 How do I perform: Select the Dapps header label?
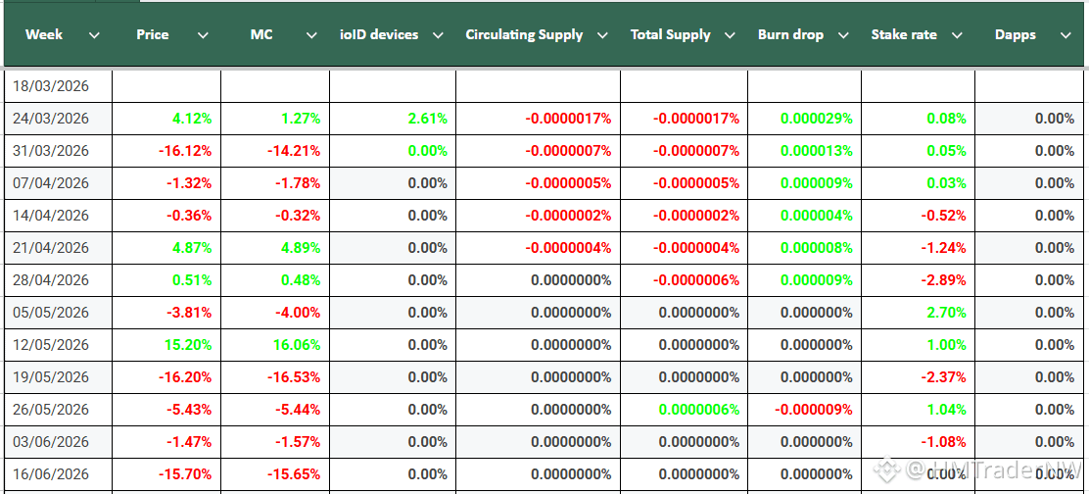pos(1016,34)
